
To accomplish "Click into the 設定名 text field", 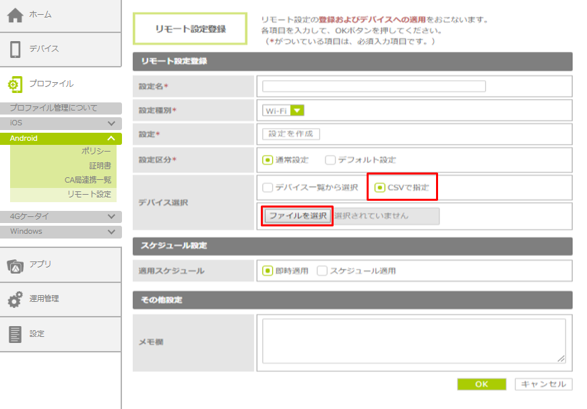I will 373,86.
